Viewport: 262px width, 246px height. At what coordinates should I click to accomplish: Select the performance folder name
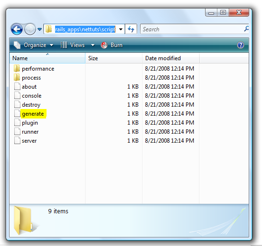(x=38, y=69)
